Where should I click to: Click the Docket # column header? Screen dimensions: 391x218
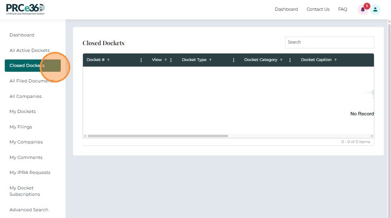(x=96, y=60)
